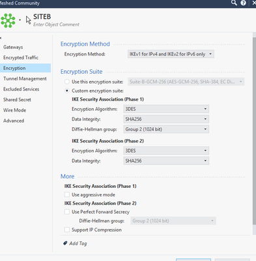The image size is (256, 261).
Task: Enable Use Perfect Forward Secrecy checkbox
Action: click(67, 211)
